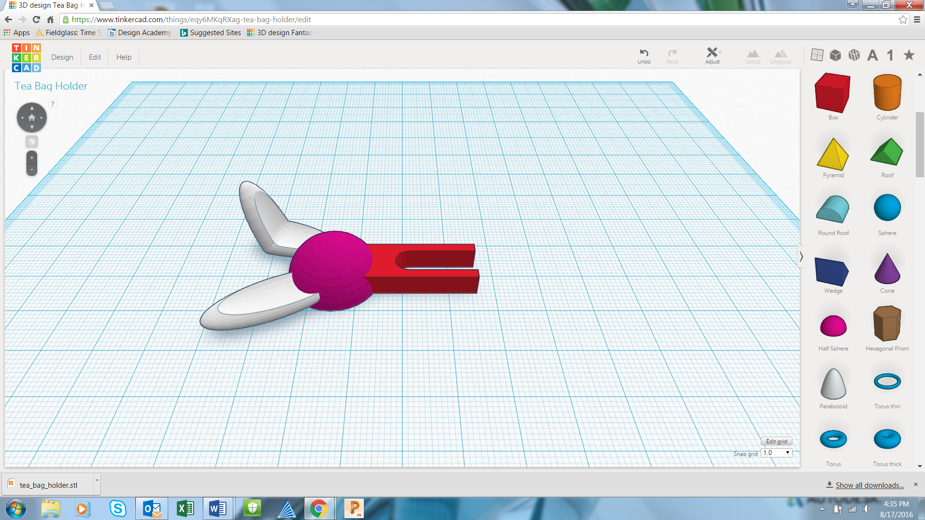Select the Half Sphere shape
Screen dimensions: 925x520
point(833,326)
